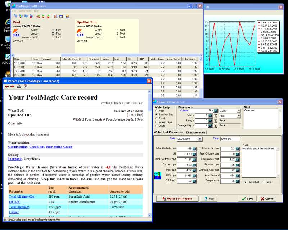The width and height of the screenshot is (288, 230).
Task: Click the calculator icon beside Total Hardness ppm
Action: point(194,160)
